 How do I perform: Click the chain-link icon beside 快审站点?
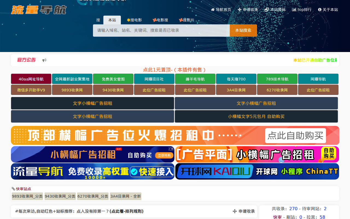click(13, 189)
